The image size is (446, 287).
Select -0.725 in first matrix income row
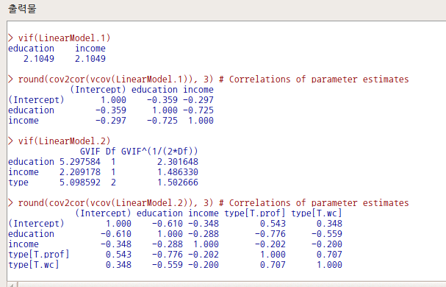162,121
